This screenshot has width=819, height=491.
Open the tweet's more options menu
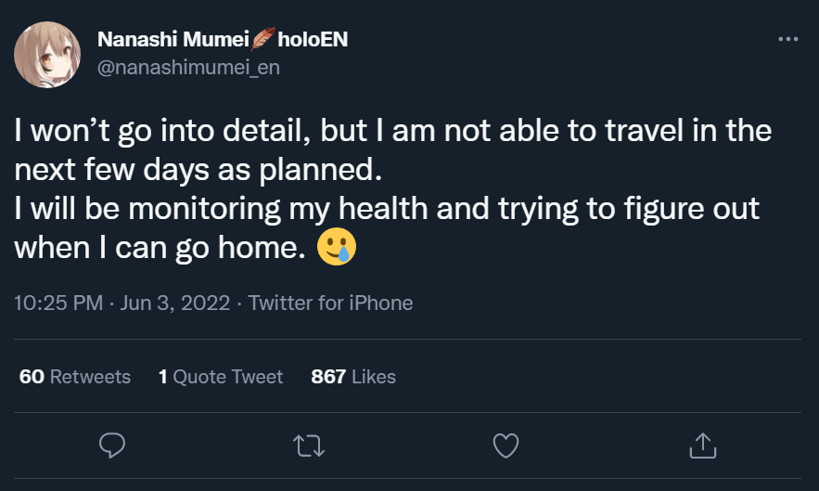coord(787,40)
